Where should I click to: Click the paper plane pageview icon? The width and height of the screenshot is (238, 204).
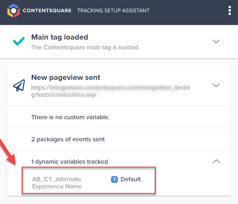19,85
